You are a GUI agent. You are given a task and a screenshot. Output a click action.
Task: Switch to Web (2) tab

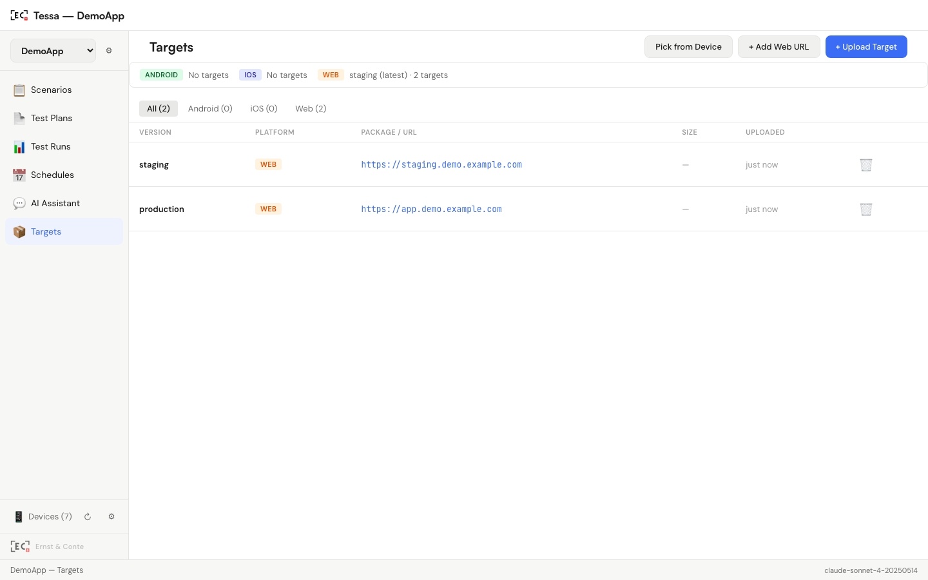click(311, 108)
